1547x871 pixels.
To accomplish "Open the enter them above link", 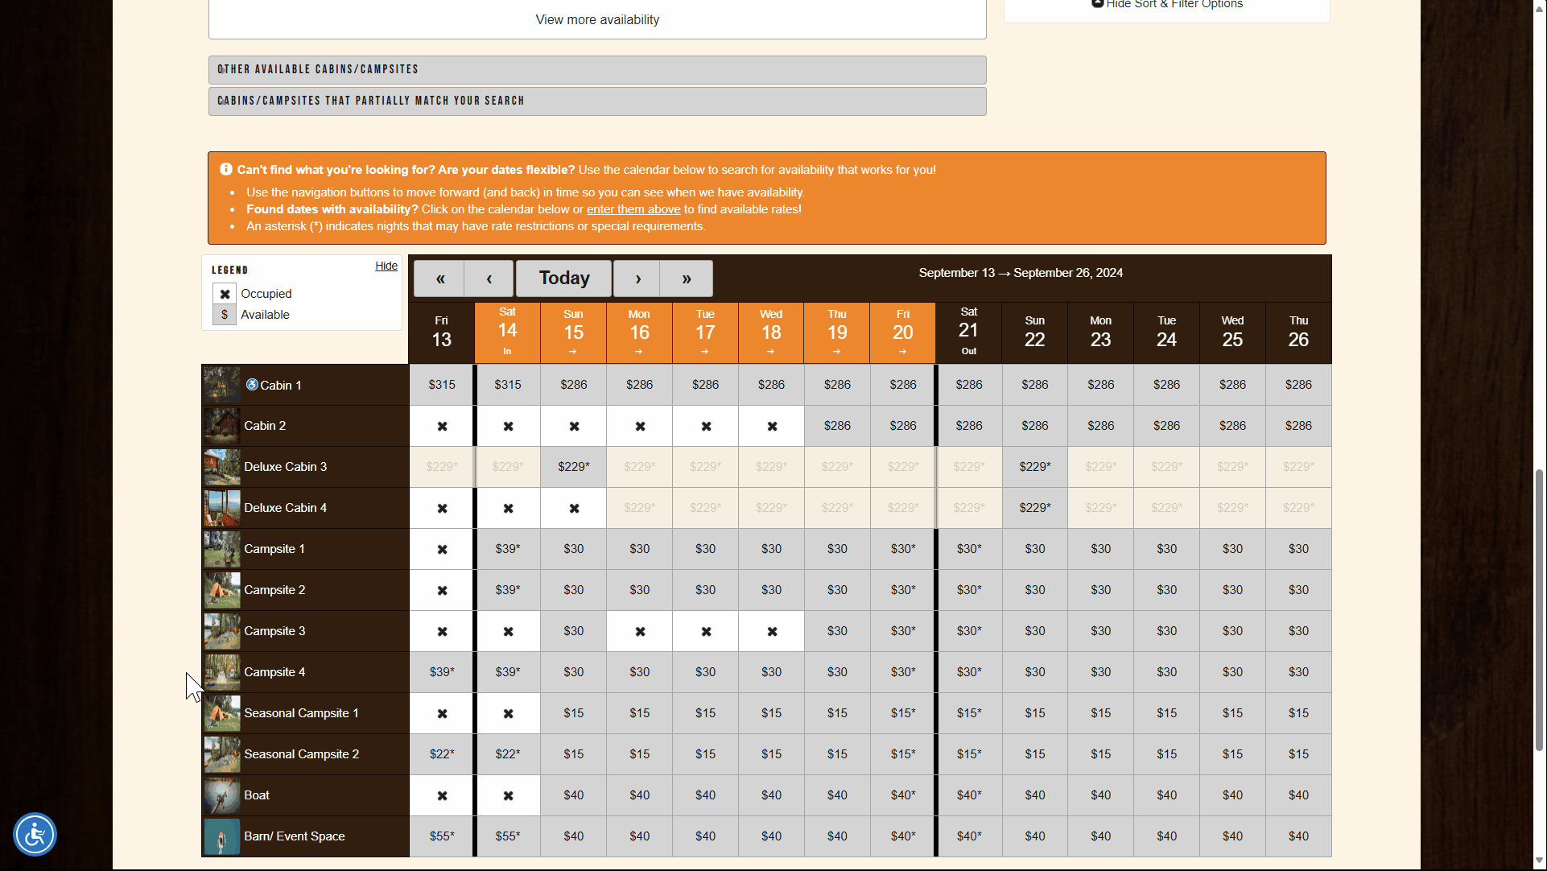I will 633,208.
